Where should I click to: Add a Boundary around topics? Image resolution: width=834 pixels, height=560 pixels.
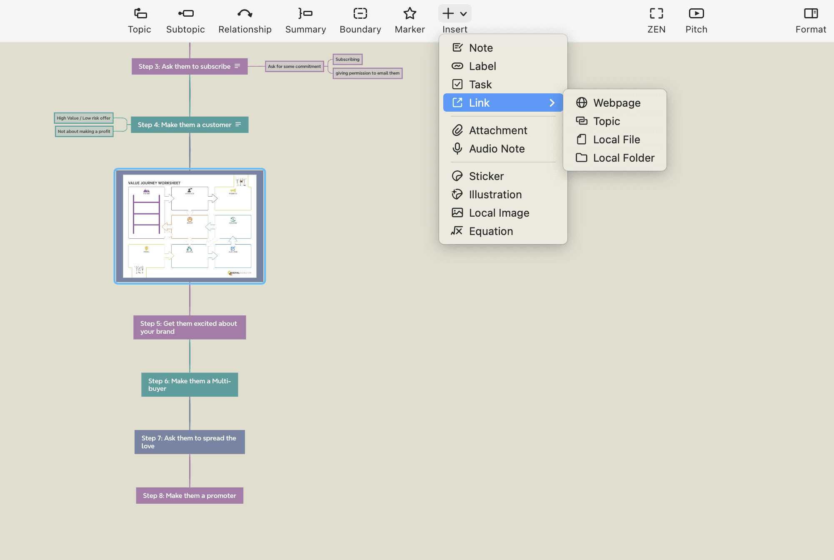click(x=360, y=20)
